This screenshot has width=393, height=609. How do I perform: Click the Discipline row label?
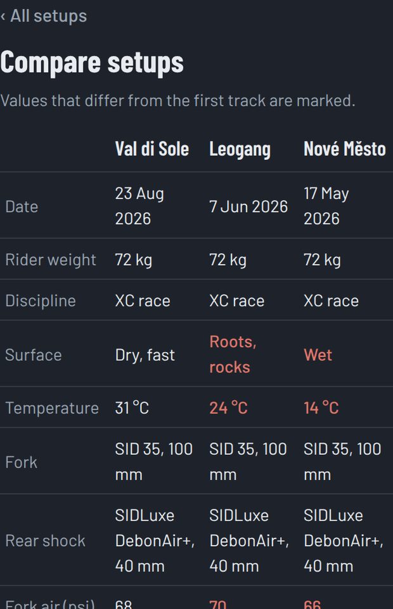[41, 301]
